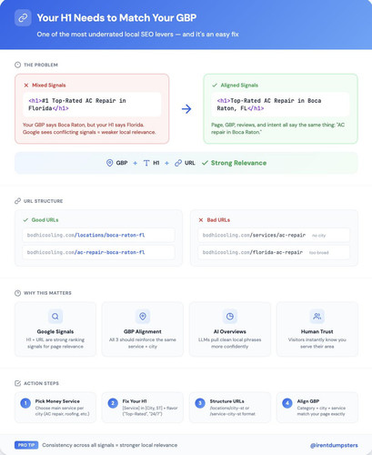This screenshot has height=455, width=372.
Task: Click the 'Page, GBP, reviews, and intent' green explanation
Action: (277, 128)
